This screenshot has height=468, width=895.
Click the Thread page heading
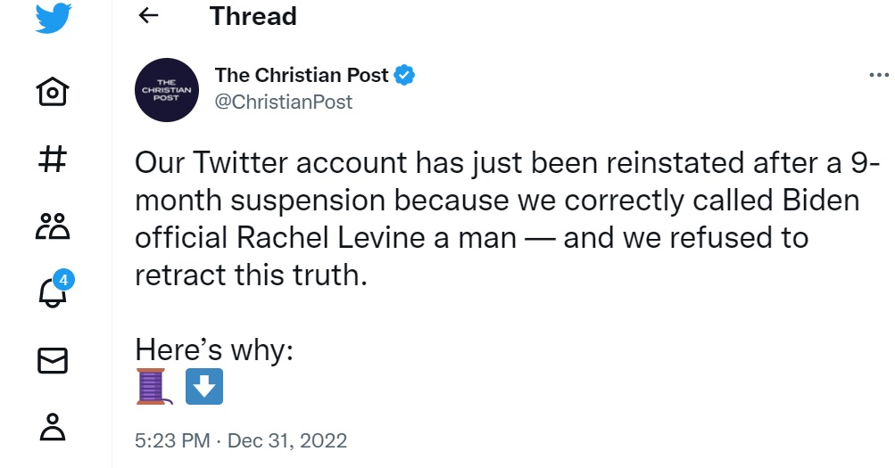coord(253,16)
